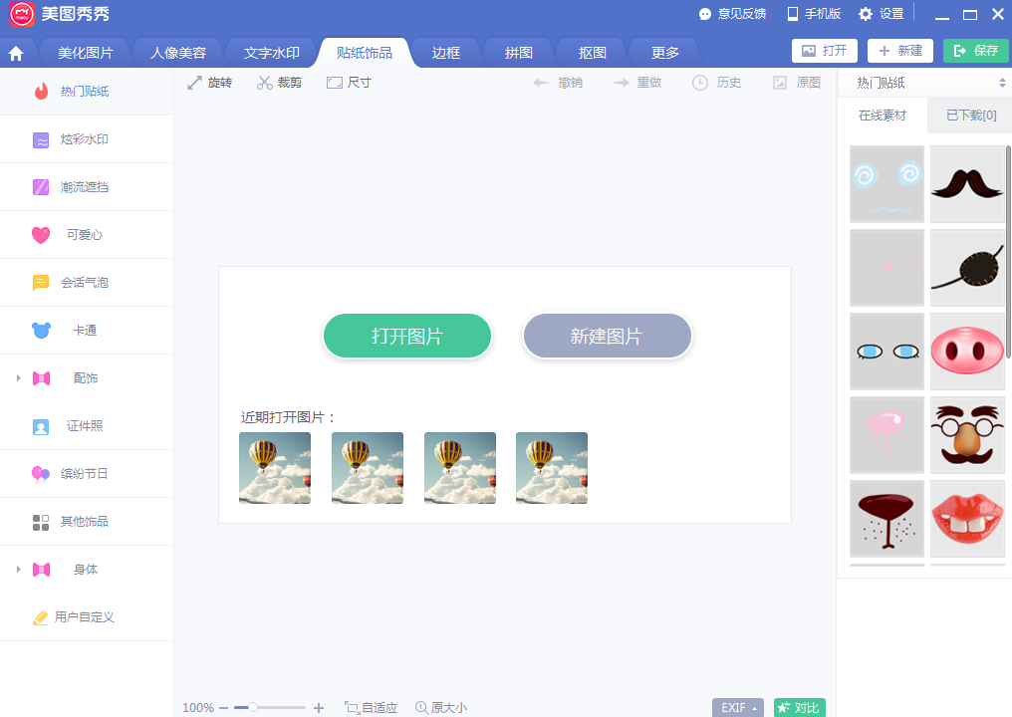Click the 打开 button in the top bar
The width and height of the screenshot is (1012, 717).
point(824,51)
